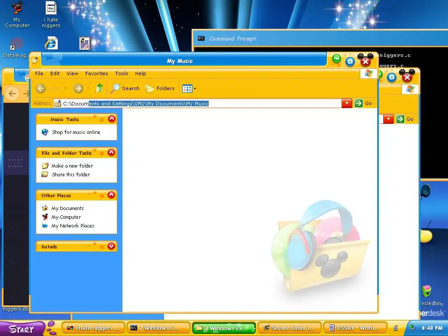Image resolution: width=448 pixels, height=336 pixels.
Task: Click the Go button in My Music window
Action: click(364, 103)
